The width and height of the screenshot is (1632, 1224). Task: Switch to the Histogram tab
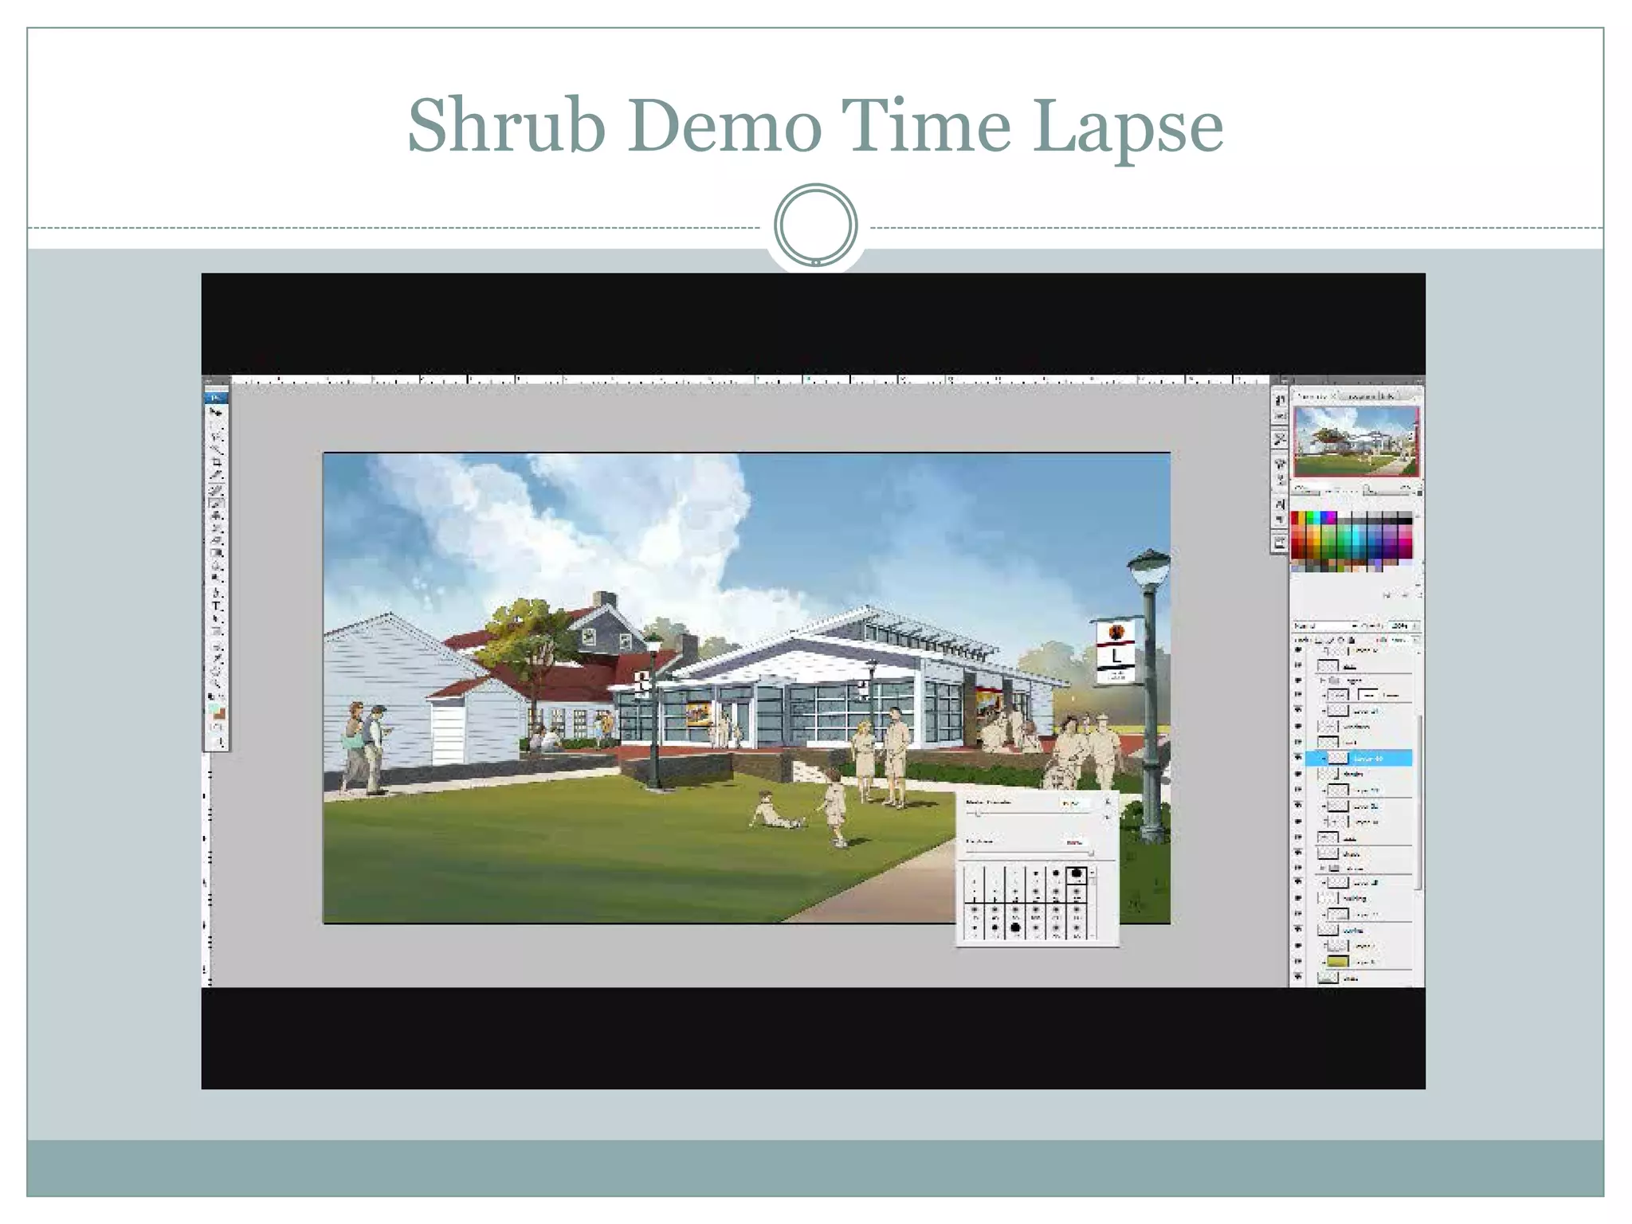click(1359, 397)
